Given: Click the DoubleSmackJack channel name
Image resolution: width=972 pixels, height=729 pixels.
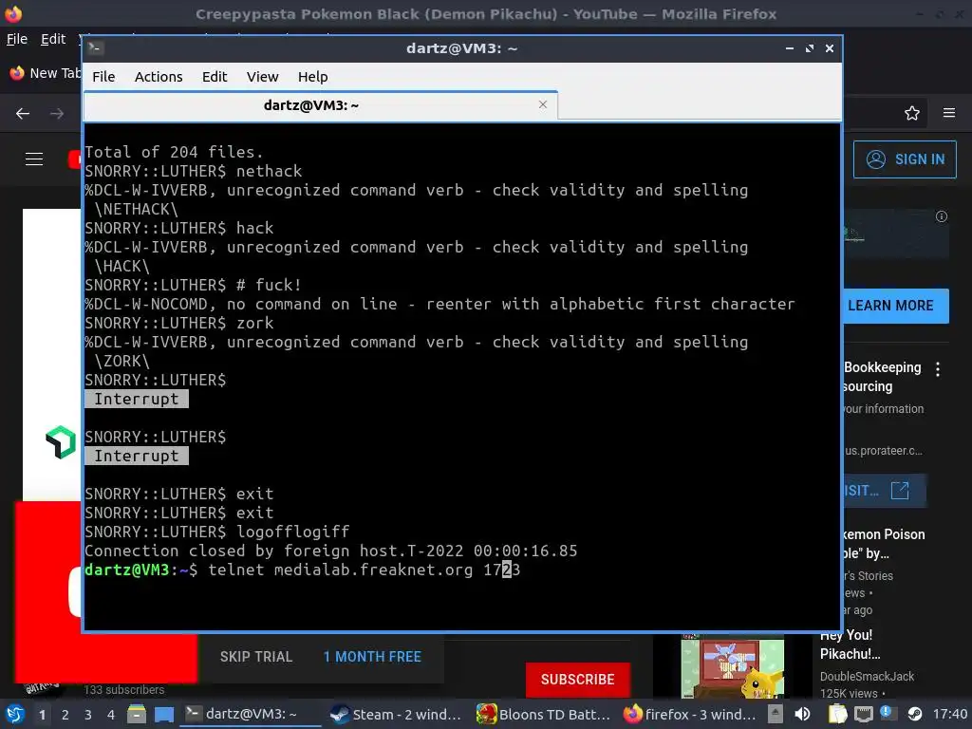Looking at the screenshot, I should pyautogui.click(x=867, y=676).
